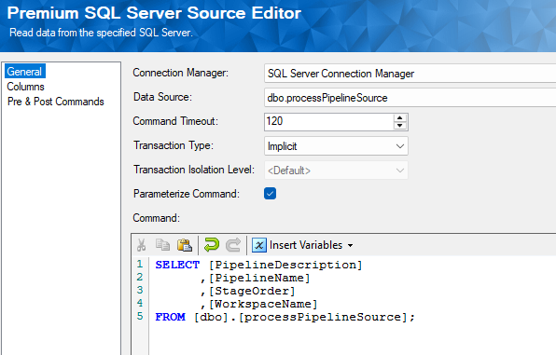Click the SELECT keyword on line 1
The image size is (556, 355).
pos(177,265)
